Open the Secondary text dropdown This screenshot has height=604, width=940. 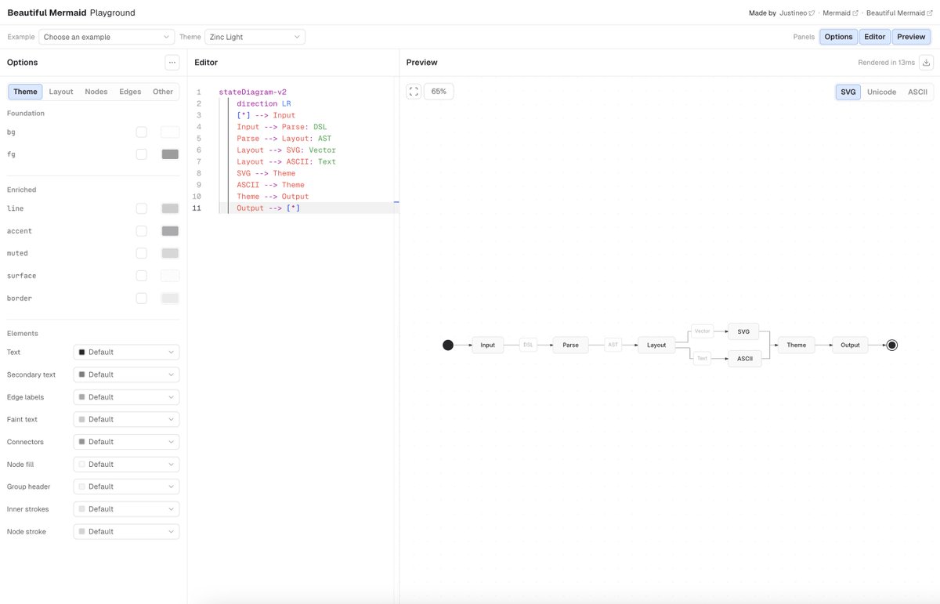(126, 374)
